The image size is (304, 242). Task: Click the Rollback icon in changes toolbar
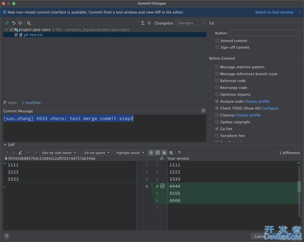pyautogui.click(x=14, y=23)
